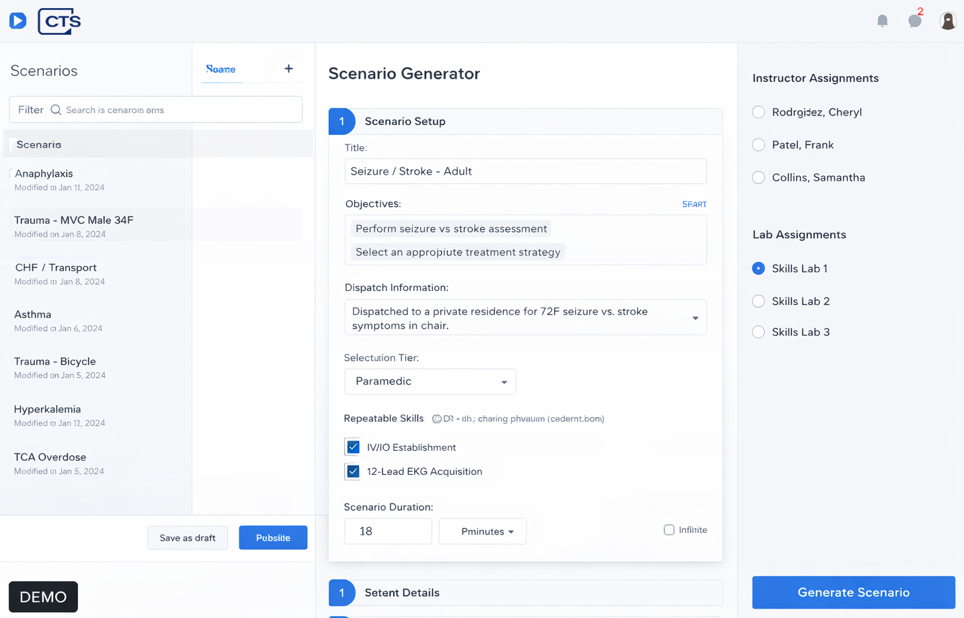Screen dimensions: 964x618
Task: Click the blue play logo icon
Action: pyautogui.click(x=18, y=21)
